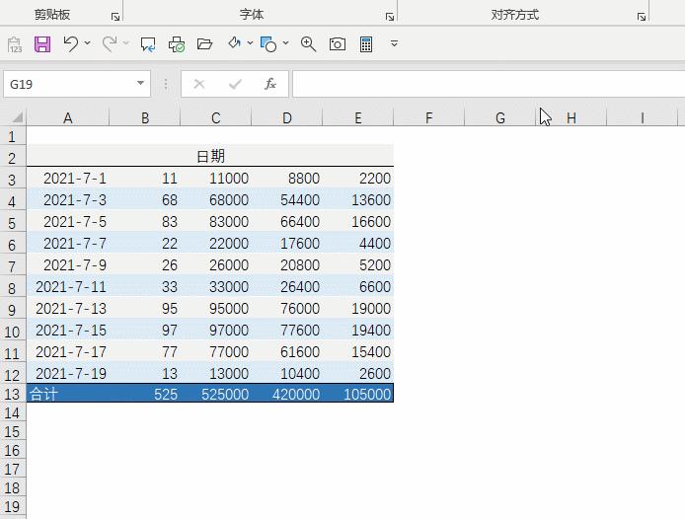
Task: Select row 13 header
Action: (13, 394)
